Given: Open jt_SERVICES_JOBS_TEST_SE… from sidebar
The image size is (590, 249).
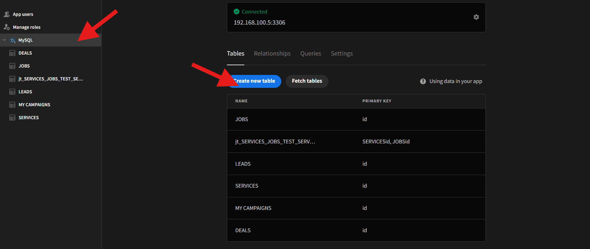Looking at the screenshot, I should pos(50,79).
